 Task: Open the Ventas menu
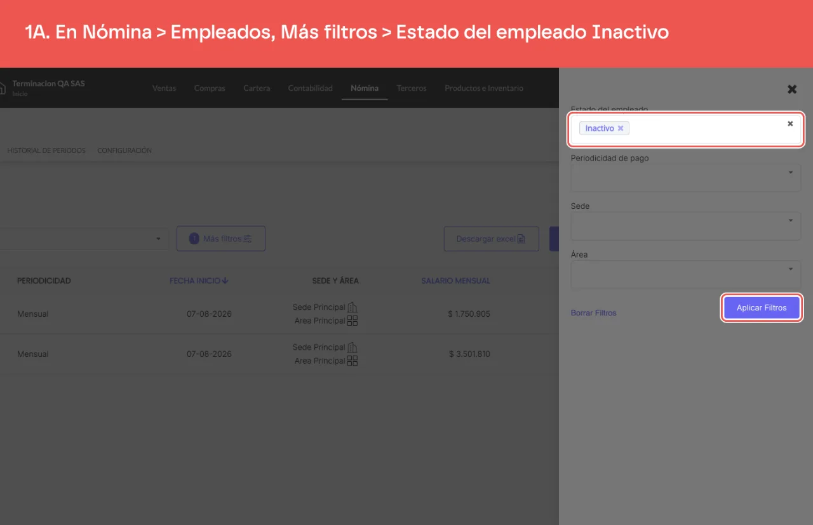pos(164,88)
